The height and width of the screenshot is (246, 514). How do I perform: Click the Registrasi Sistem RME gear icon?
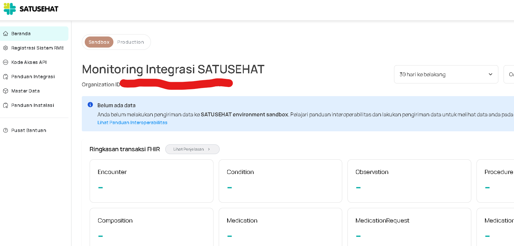tap(6, 48)
